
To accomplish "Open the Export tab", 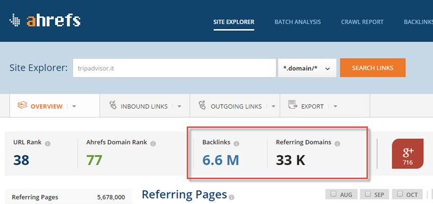I will pyautogui.click(x=325, y=106).
